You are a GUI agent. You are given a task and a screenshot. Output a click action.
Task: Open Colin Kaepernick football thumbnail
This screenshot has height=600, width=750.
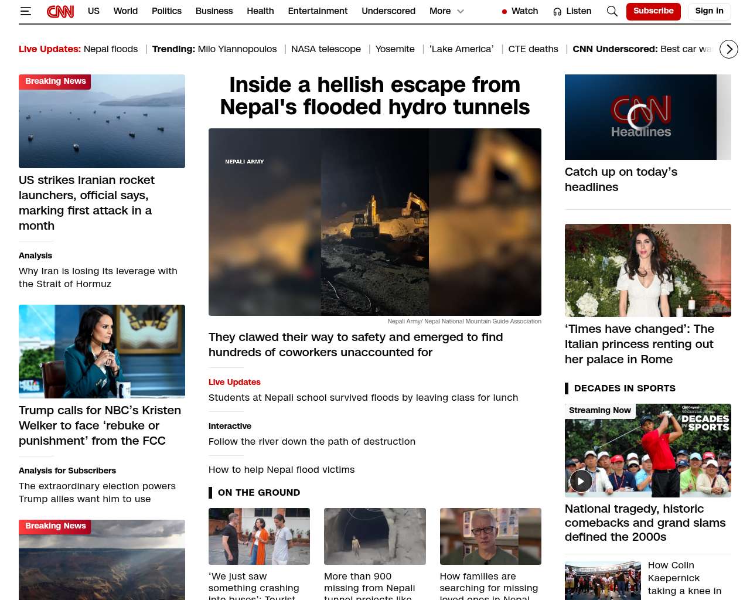(603, 581)
